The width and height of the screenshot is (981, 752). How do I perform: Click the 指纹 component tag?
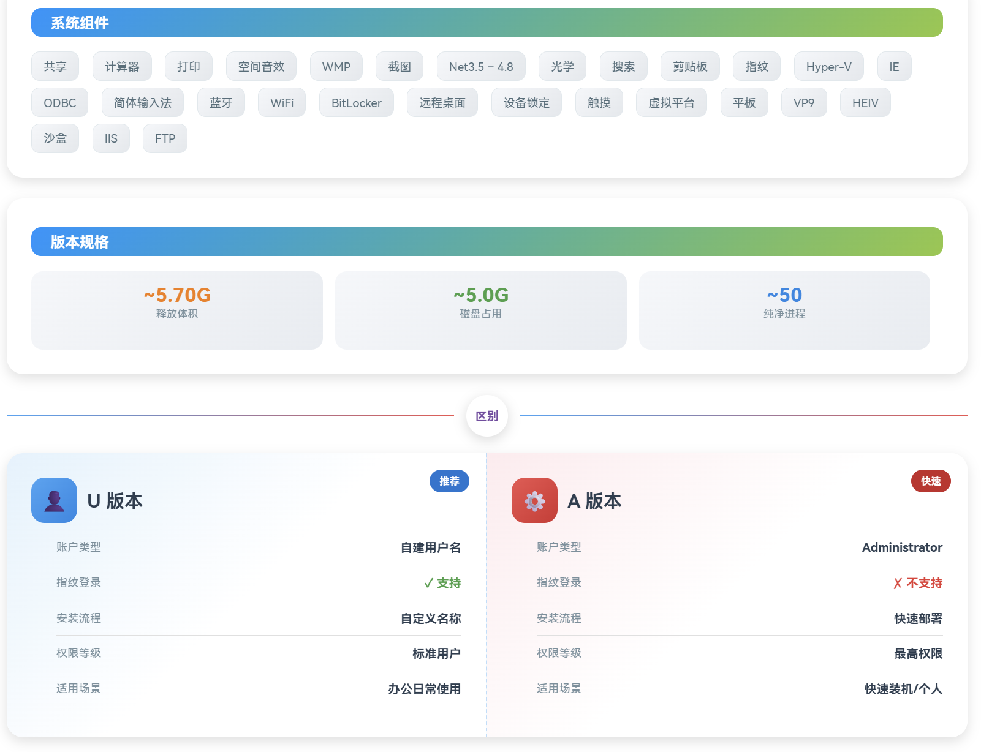(x=757, y=66)
